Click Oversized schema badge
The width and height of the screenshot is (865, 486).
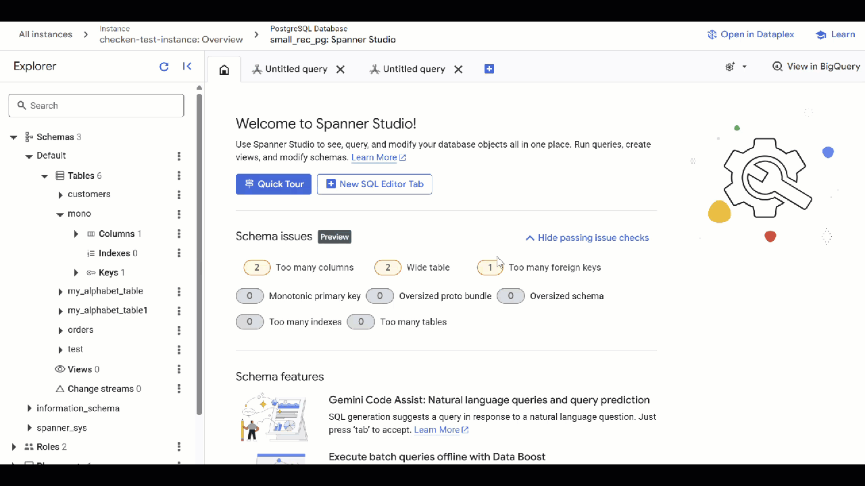coord(511,296)
